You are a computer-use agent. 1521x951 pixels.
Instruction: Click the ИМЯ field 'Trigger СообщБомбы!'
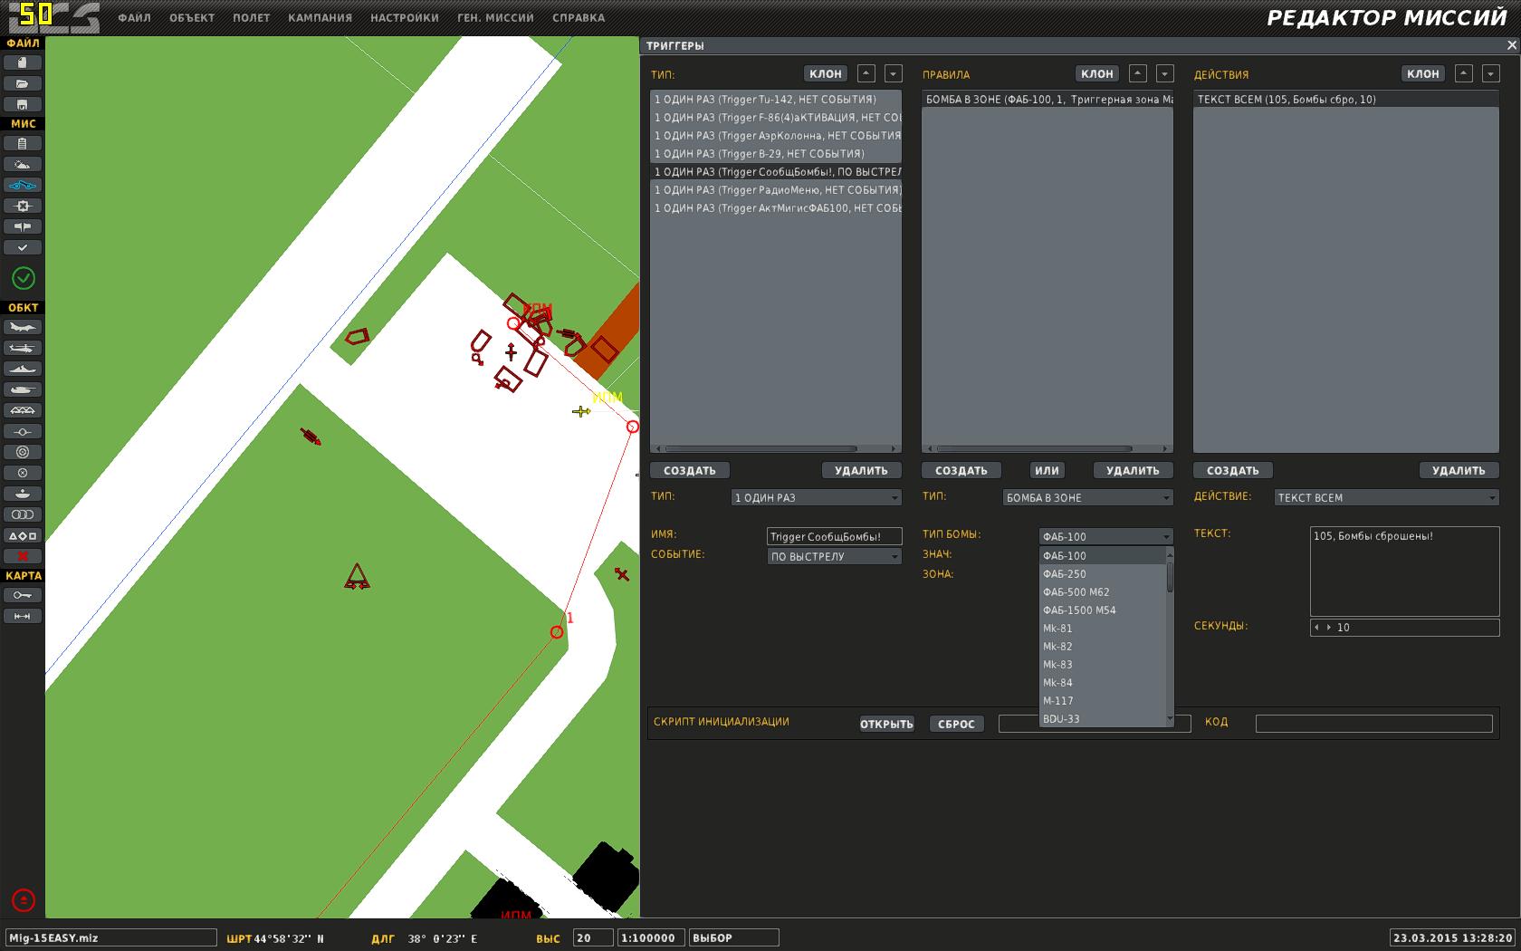coord(835,537)
